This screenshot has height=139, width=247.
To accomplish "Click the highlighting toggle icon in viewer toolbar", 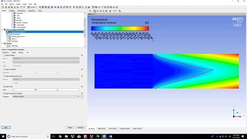I will click(x=110, y=11).
